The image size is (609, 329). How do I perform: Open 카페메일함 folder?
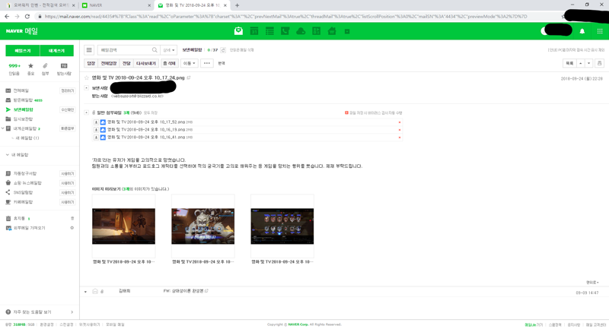coord(23,202)
